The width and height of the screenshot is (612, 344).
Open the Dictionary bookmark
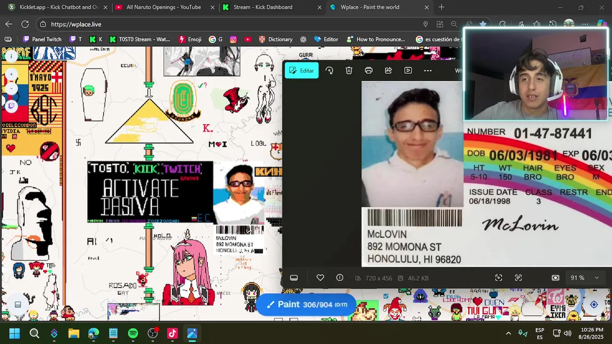tap(275, 39)
